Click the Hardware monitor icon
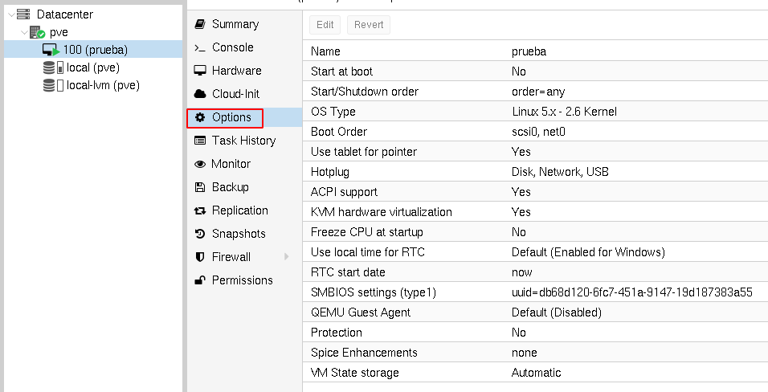This screenshot has height=392, width=768. pos(200,71)
